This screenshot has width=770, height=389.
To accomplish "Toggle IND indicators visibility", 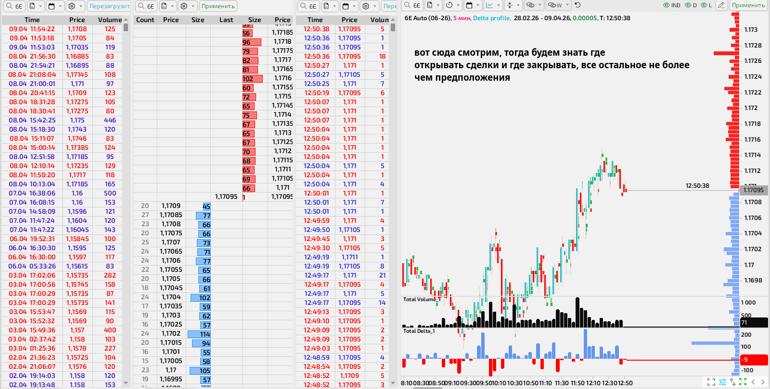I will point(672,5).
